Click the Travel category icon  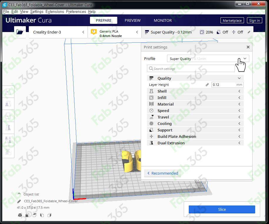[151, 117]
